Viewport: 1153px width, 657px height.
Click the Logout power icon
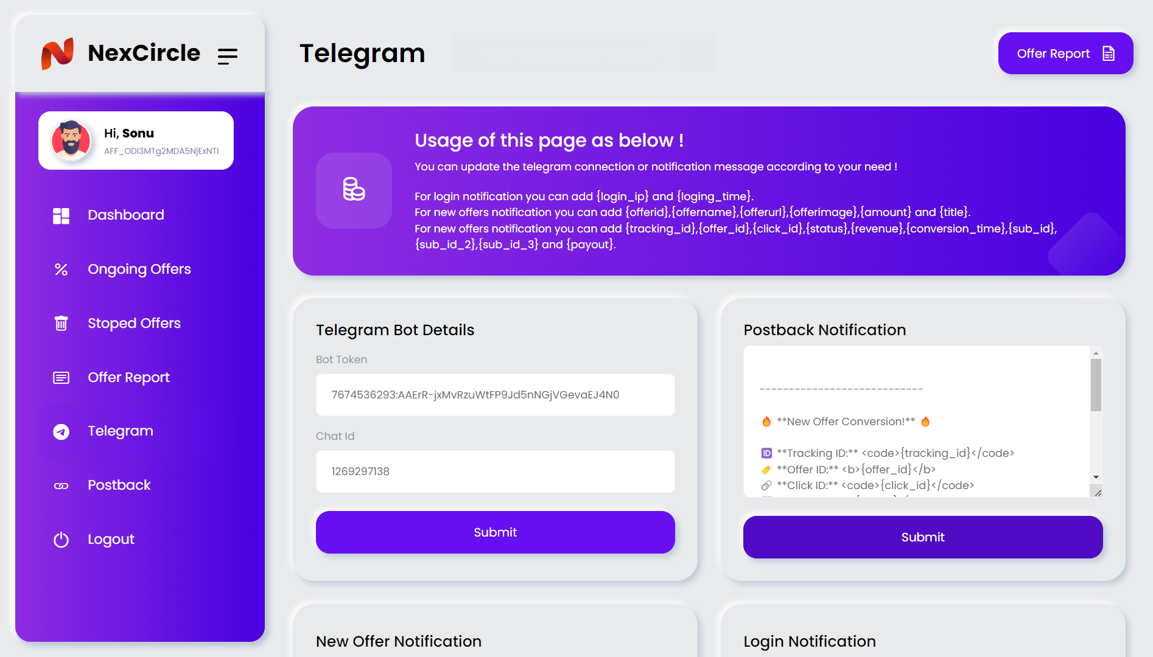[x=61, y=540]
